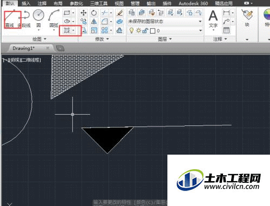Toggle layer 0 freeze sun icon

[138, 31]
